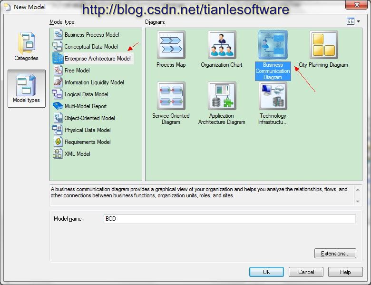Click the Physical Data Model icon
The image size is (371, 285).
click(58, 130)
